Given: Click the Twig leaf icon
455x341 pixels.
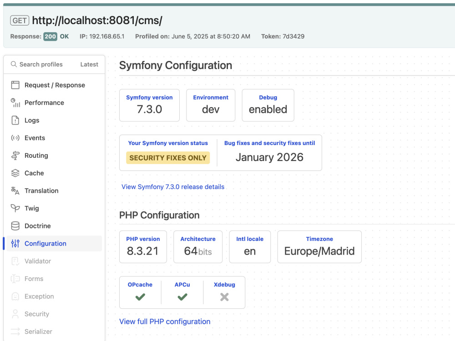Looking at the screenshot, I should tap(15, 208).
